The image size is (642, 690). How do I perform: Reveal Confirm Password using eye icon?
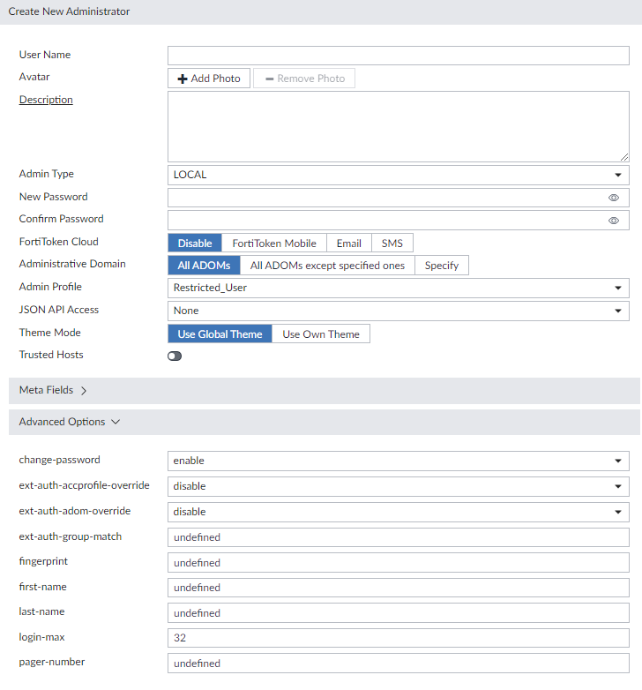pos(614,221)
